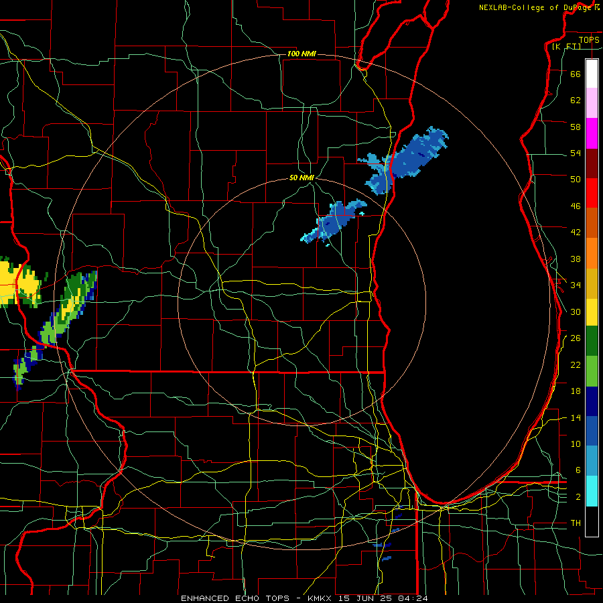Screen dimensions: 603x603
Task: Click the '50 NMI' range ring label
Action: pyautogui.click(x=301, y=178)
